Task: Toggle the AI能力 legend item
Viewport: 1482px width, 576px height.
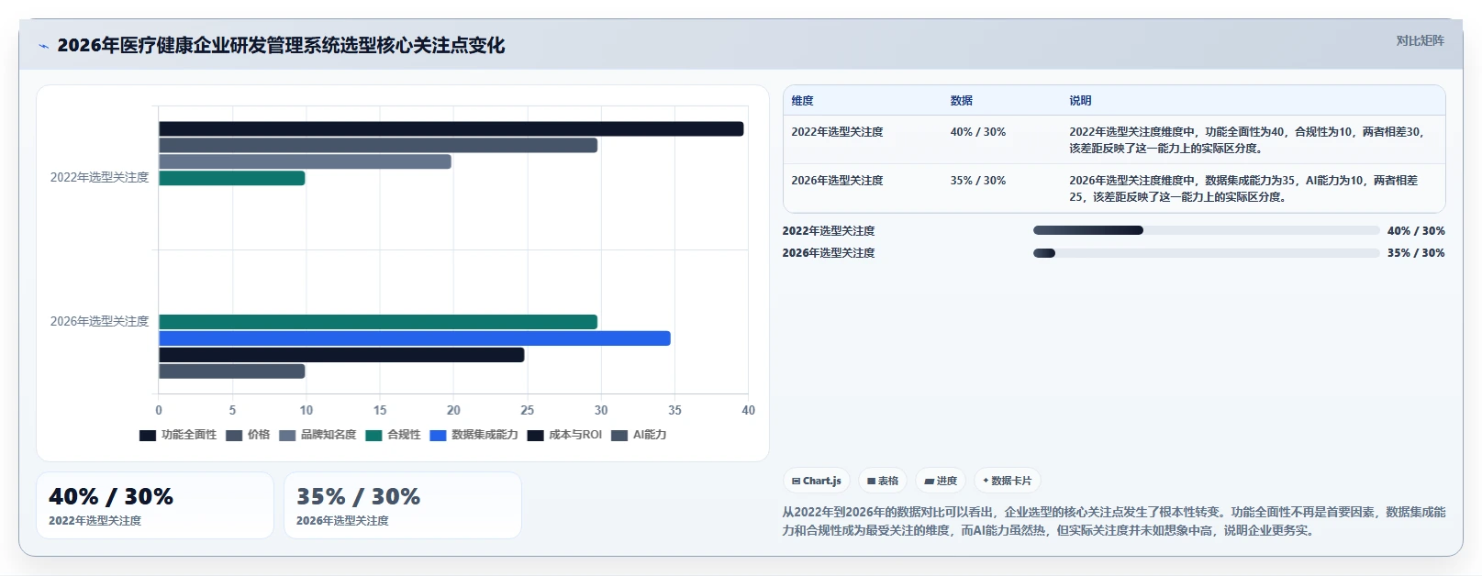Action: (639, 435)
